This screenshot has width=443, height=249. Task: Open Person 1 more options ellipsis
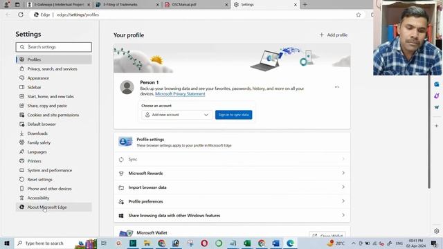(337, 87)
